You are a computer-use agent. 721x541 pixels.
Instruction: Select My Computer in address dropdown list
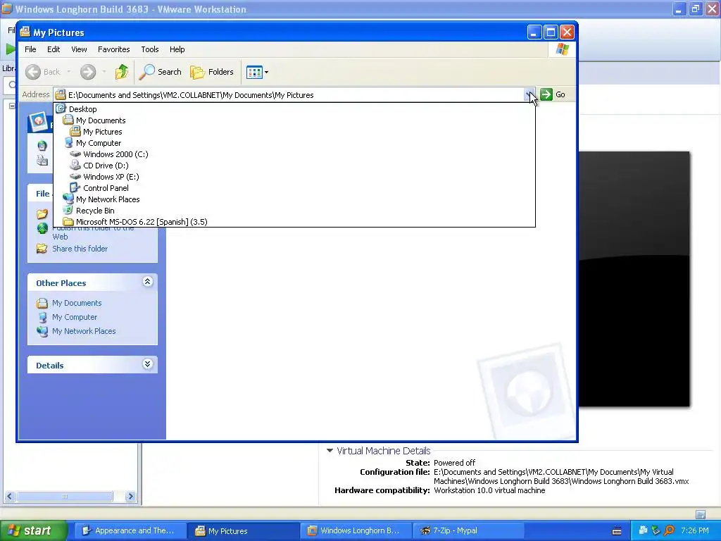[x=294, y=143]
